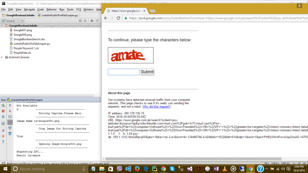Hide the Project tool window
This screenshot has height=173, width=308.
tap(98, 21)
